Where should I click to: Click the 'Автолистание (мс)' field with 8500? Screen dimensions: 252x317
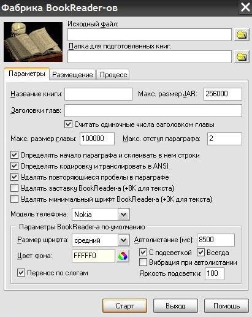pos(216,240)
